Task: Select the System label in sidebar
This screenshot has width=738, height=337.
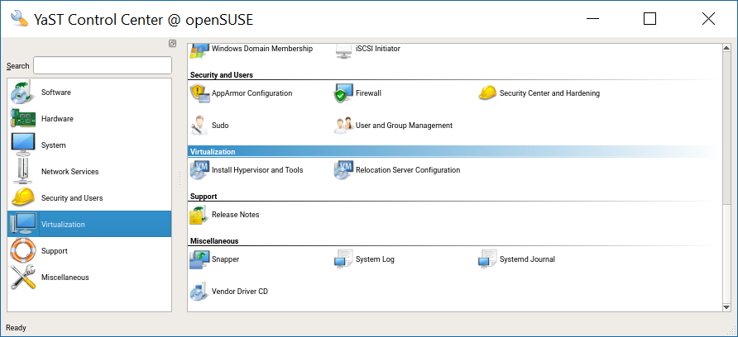Action: pos(54,145)
